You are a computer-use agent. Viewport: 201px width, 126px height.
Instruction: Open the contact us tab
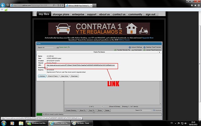point(119,14)
